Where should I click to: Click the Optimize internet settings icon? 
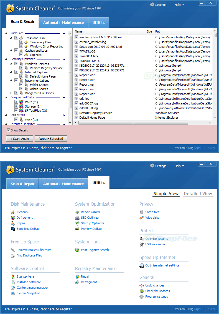142,266
